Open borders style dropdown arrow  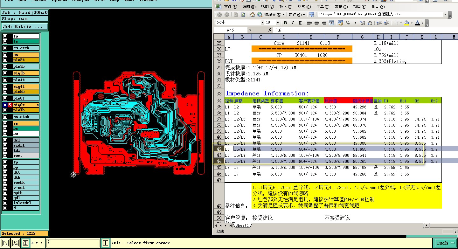(x=401, y=23)
